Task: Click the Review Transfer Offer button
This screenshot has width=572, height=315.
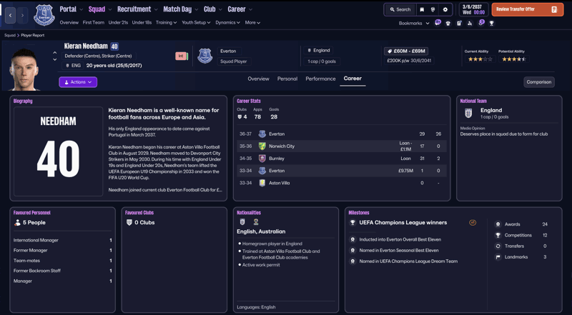Action: (x=528, y=9)
